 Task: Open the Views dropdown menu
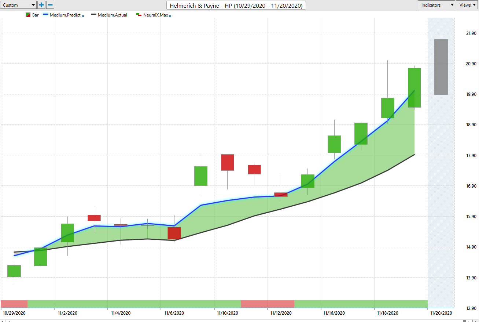(x=467, y=5)
